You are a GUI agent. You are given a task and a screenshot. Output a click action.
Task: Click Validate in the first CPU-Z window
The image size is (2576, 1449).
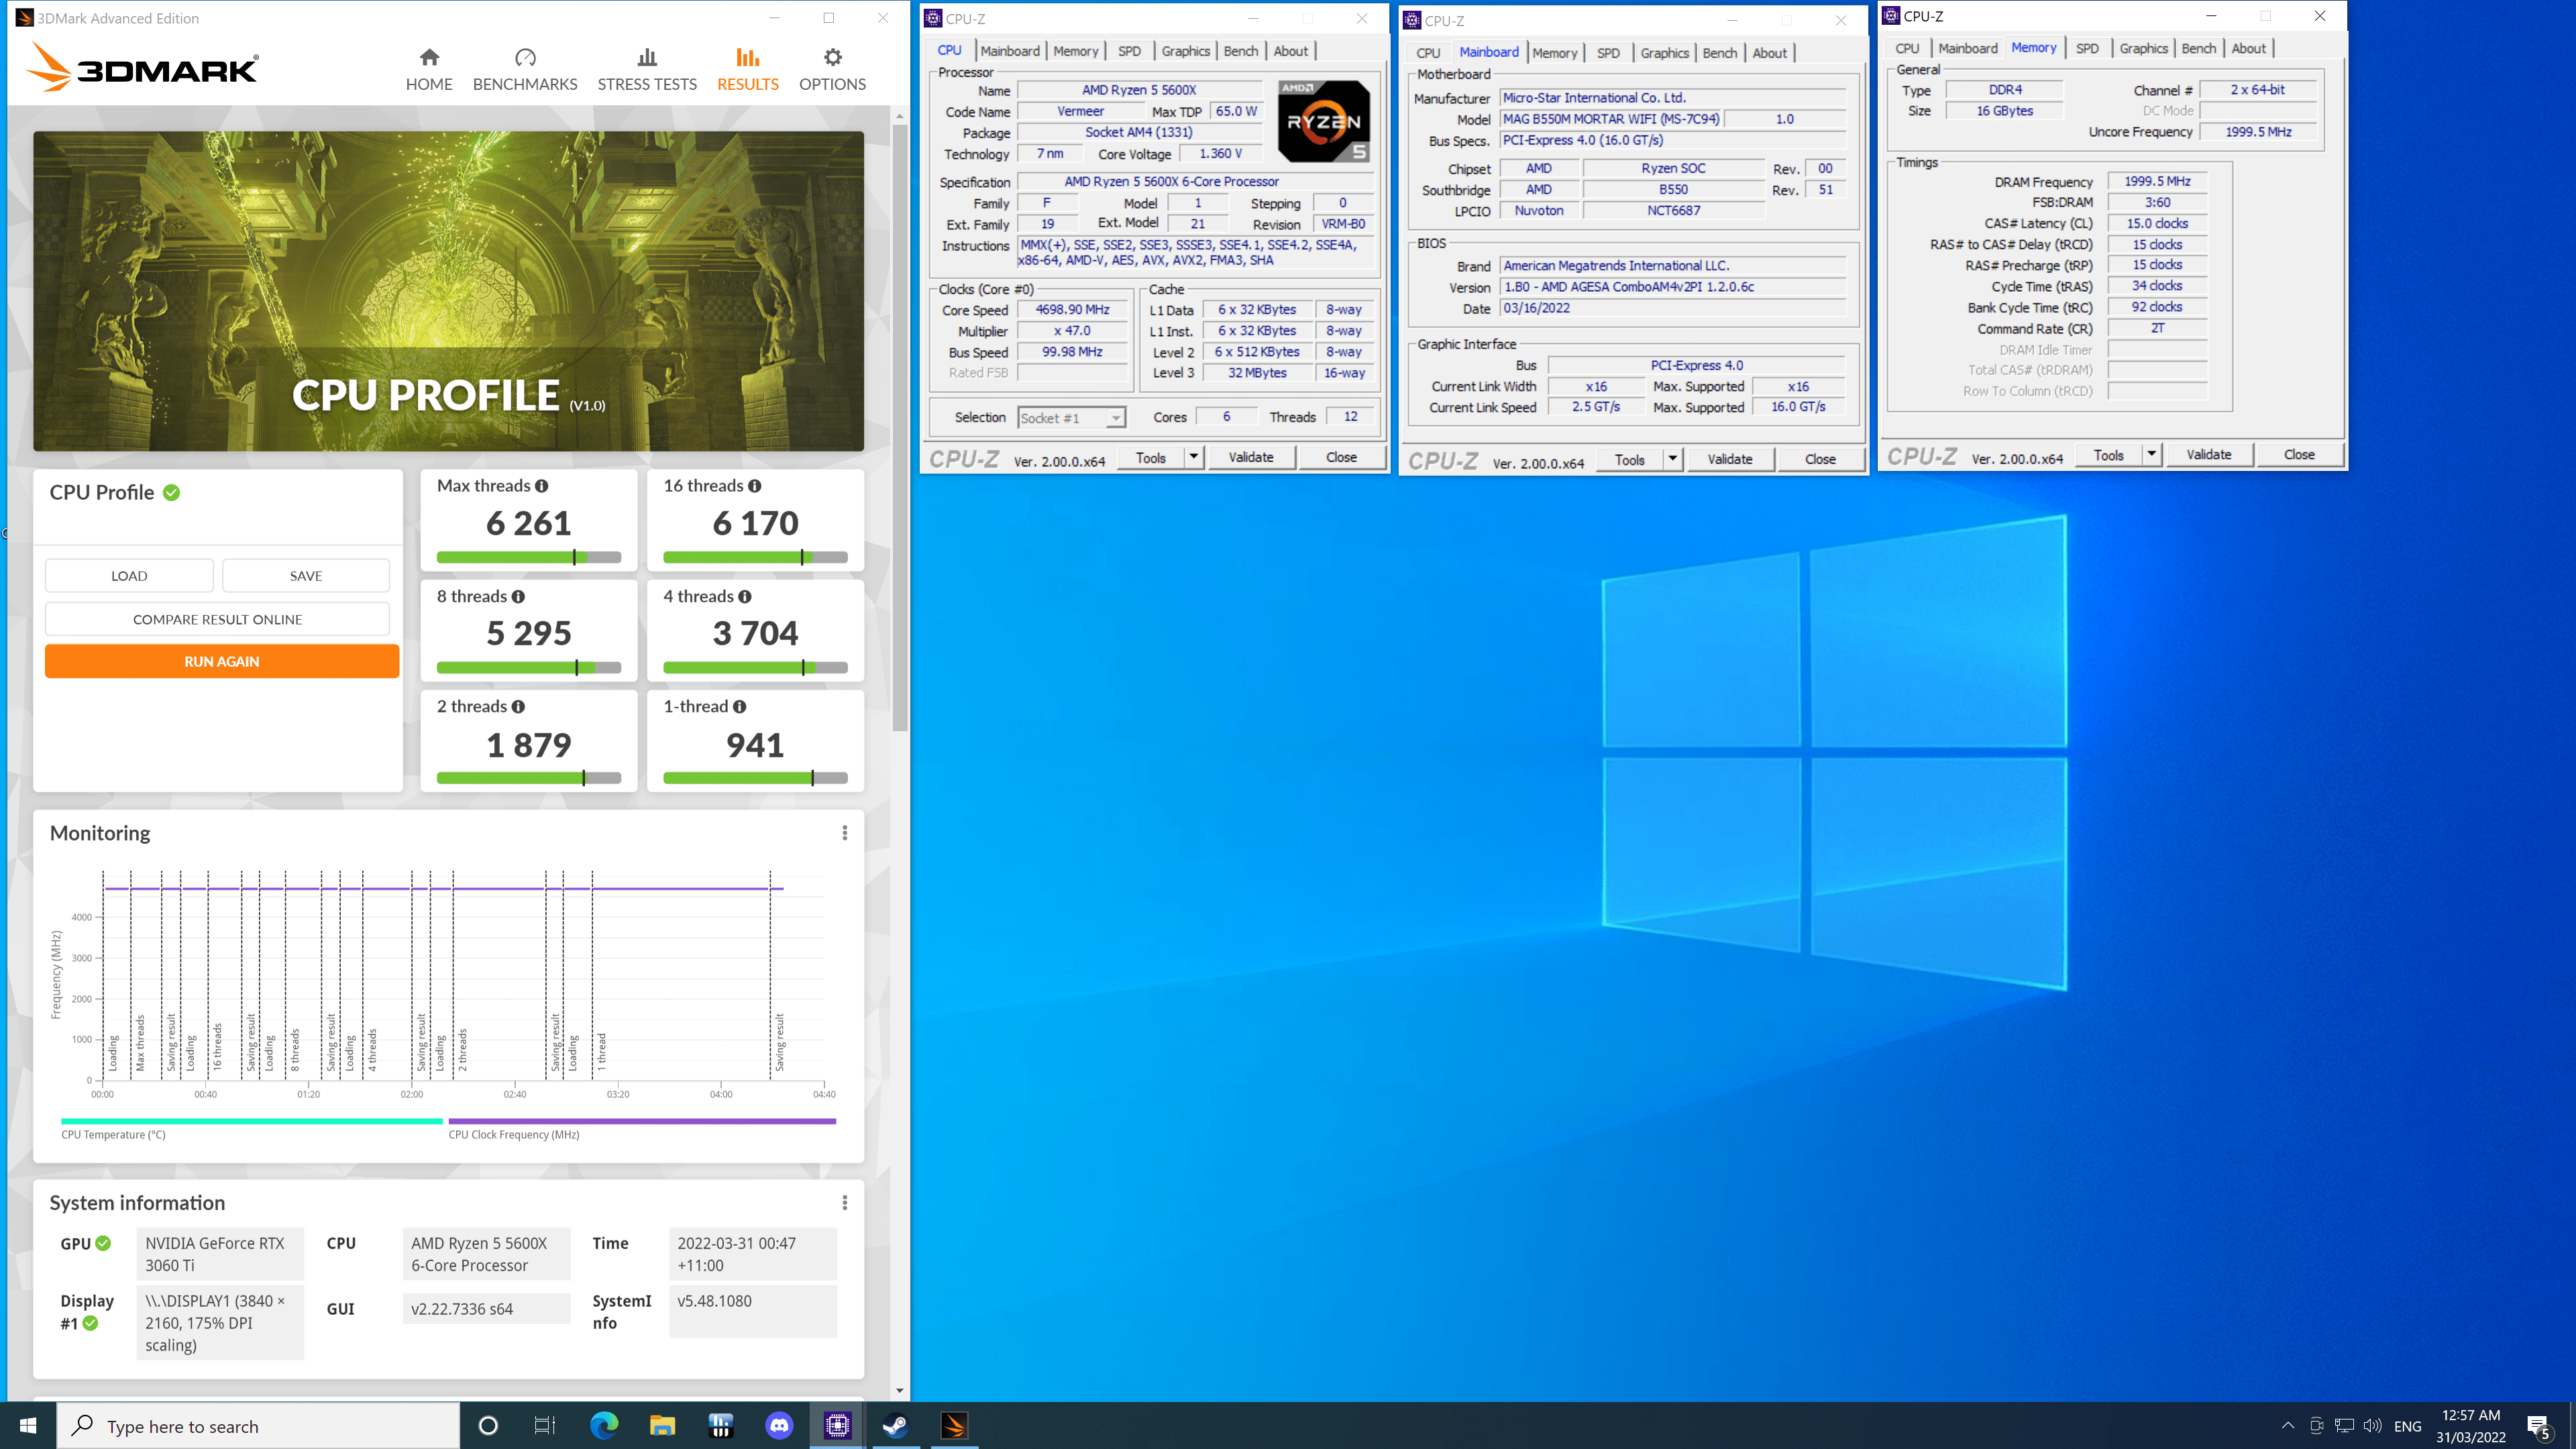tap(1251, 457)
